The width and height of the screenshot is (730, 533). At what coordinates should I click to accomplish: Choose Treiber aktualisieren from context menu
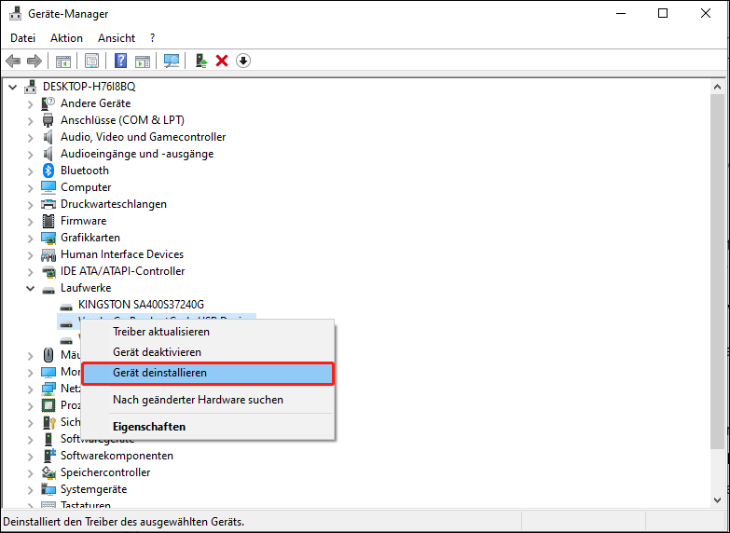[208, 332]
